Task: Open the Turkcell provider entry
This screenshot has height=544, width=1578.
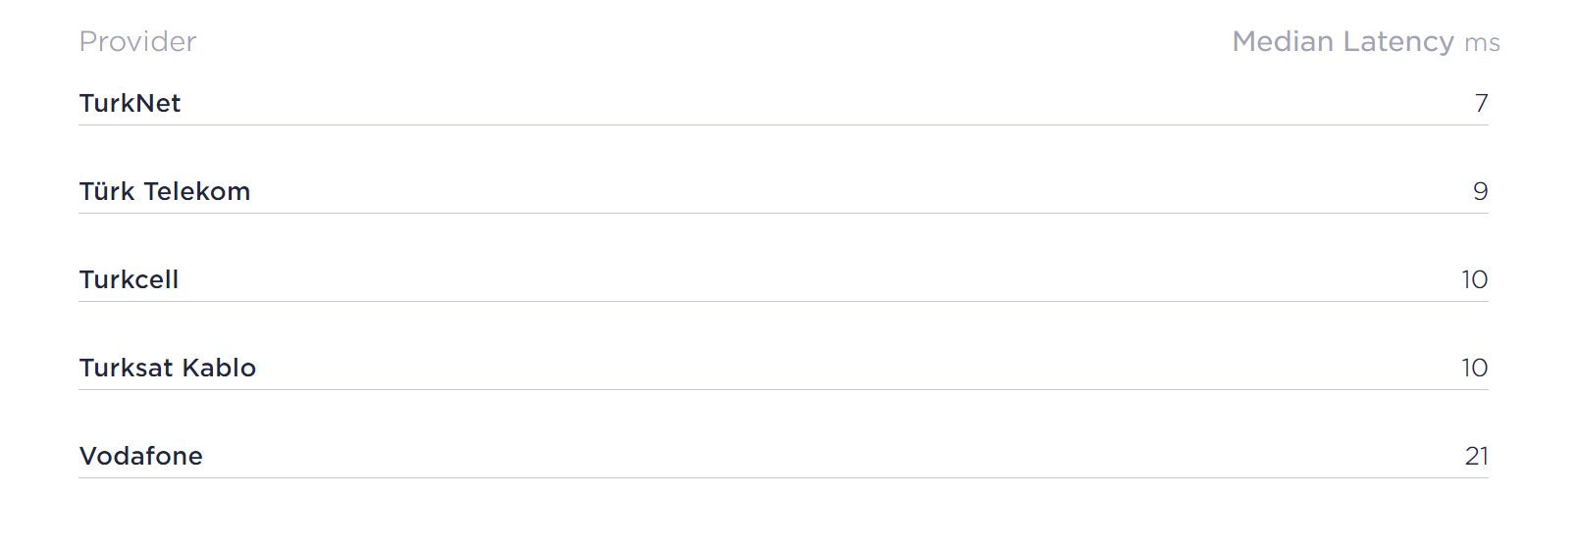Action: (129, 279)
